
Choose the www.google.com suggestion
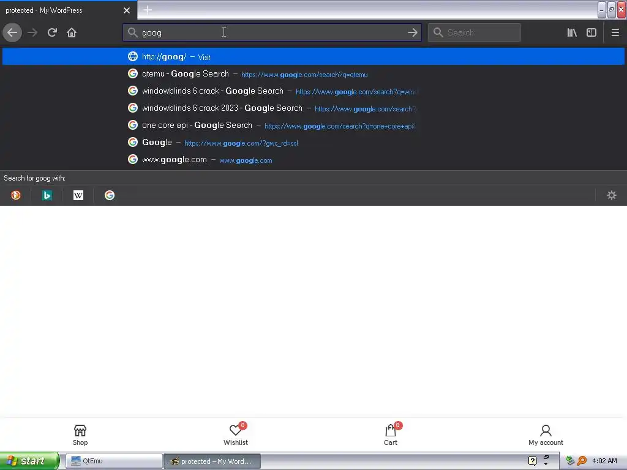pos(313,160)
